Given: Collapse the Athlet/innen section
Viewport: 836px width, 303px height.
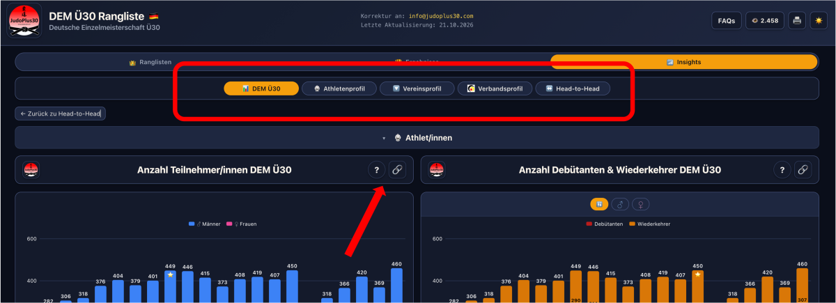Looking at the screenshot, I should tap(417, 138).
